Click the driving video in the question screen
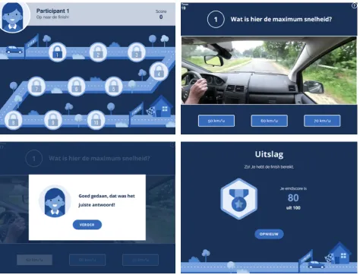Image resolution: width=360 pixels, height=275 pixels. click(x=269, y=71)
